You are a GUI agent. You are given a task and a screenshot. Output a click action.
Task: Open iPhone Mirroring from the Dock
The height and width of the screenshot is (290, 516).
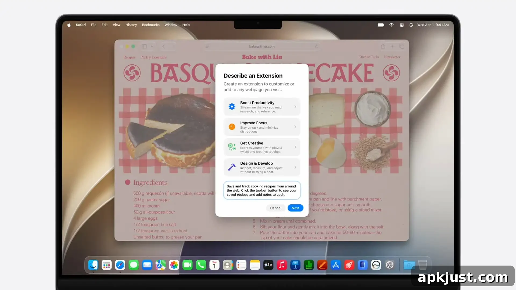click(x=363, y=265)
